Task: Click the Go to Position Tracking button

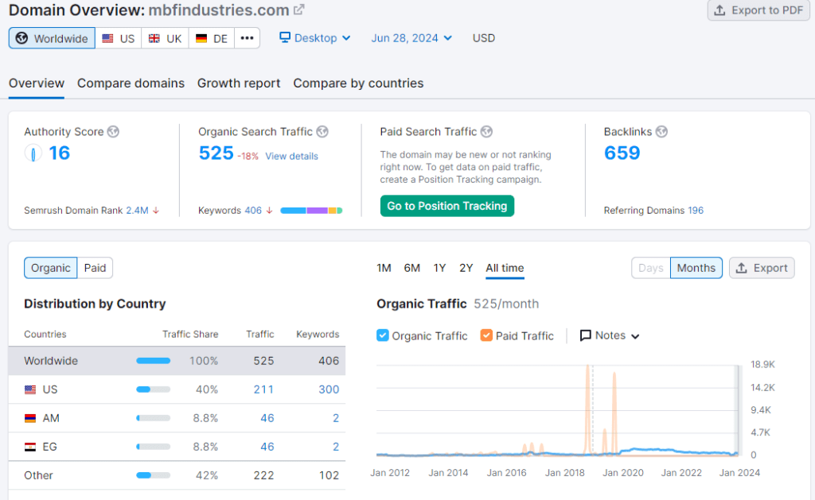Action: (446, 205)
